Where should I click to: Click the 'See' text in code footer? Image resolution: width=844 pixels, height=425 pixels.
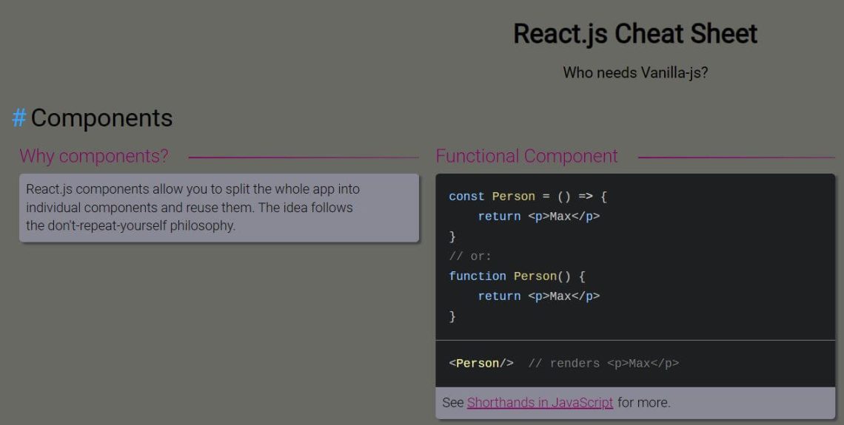(452, 402)
